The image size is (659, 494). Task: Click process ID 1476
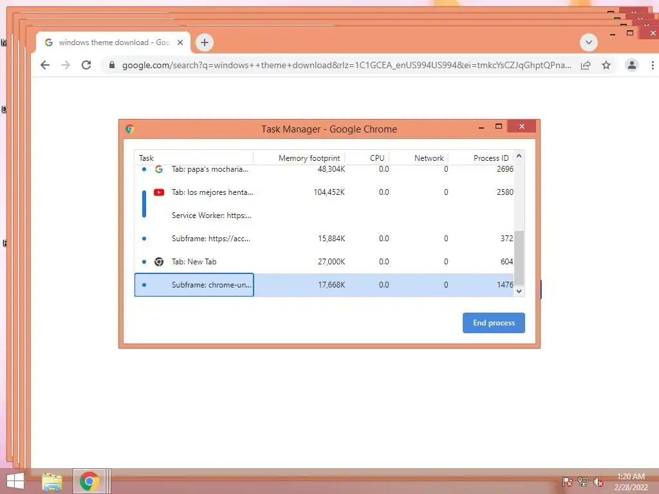[x=505, y=285]
